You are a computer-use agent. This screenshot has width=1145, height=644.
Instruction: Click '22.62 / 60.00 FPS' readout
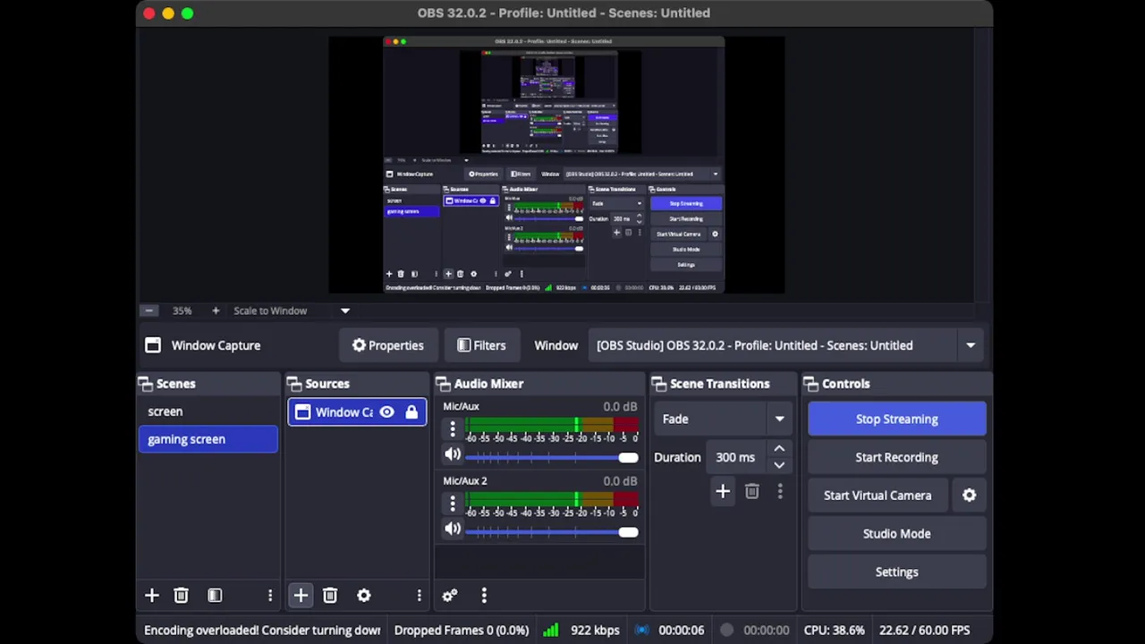(924, 631)
